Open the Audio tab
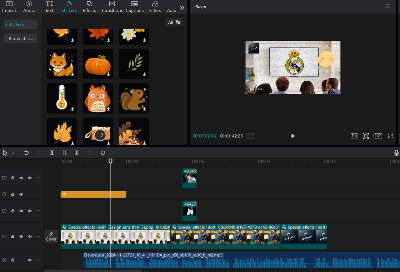 29,7
